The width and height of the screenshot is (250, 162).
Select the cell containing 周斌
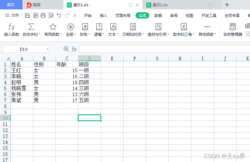coord(22,100)
